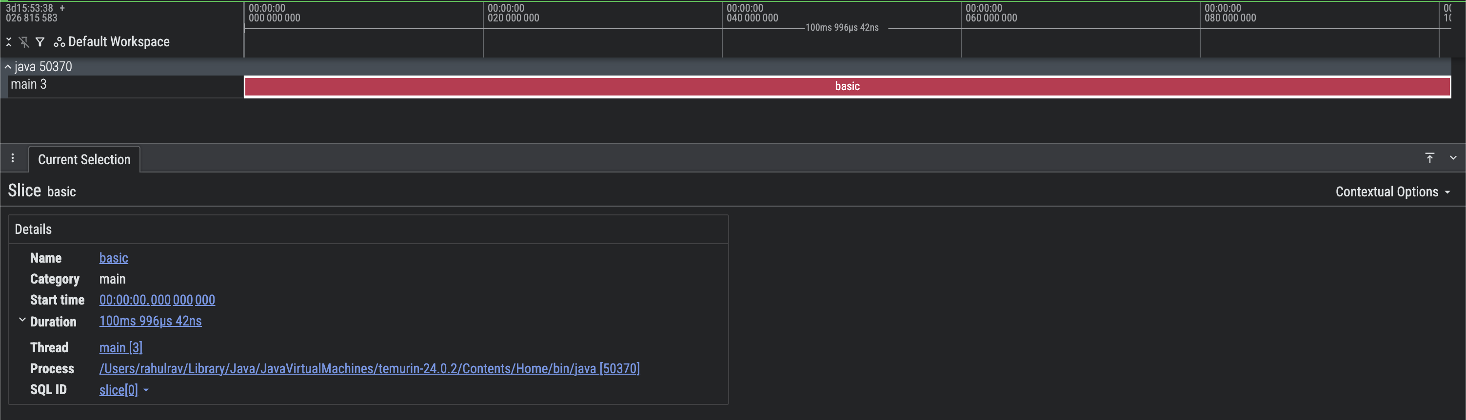Open the Contextual Options dropdown
Viewport: 1466px width, 420px height.
point(1392,192)
